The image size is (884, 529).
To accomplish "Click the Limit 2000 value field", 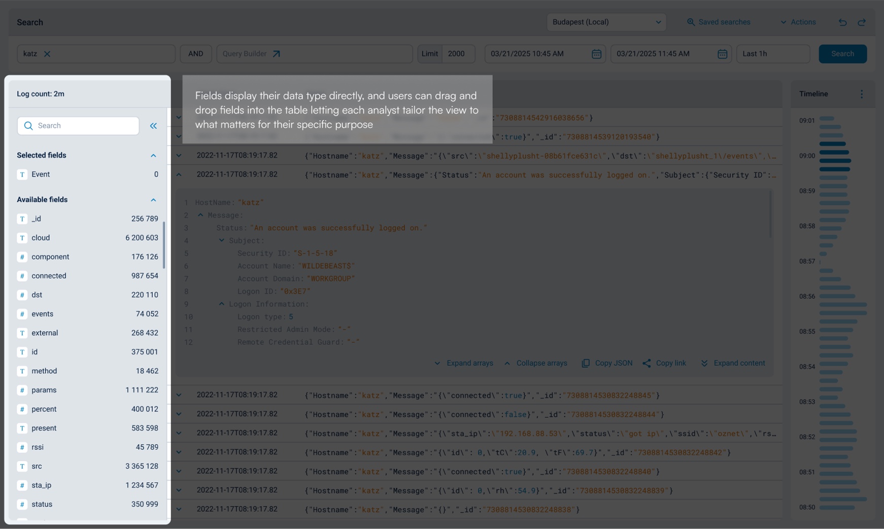I will pyautogui.click(x=458, y=54).
